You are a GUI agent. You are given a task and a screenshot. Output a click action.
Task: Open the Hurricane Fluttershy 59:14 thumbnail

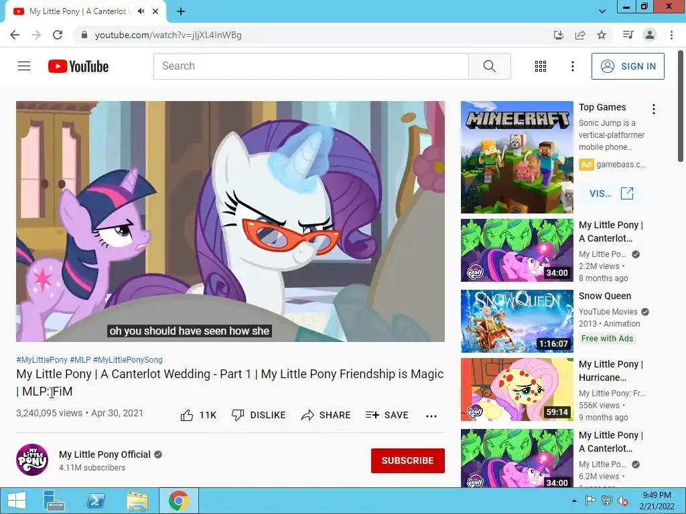(x=517, y=390)
